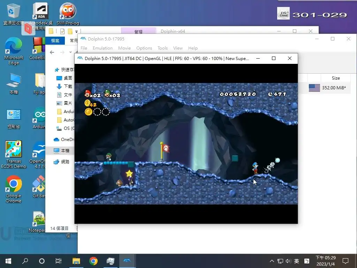357x268 pixels.
Task: Open Explorer recent locations dropdown arrow
Action: [70, 52]
